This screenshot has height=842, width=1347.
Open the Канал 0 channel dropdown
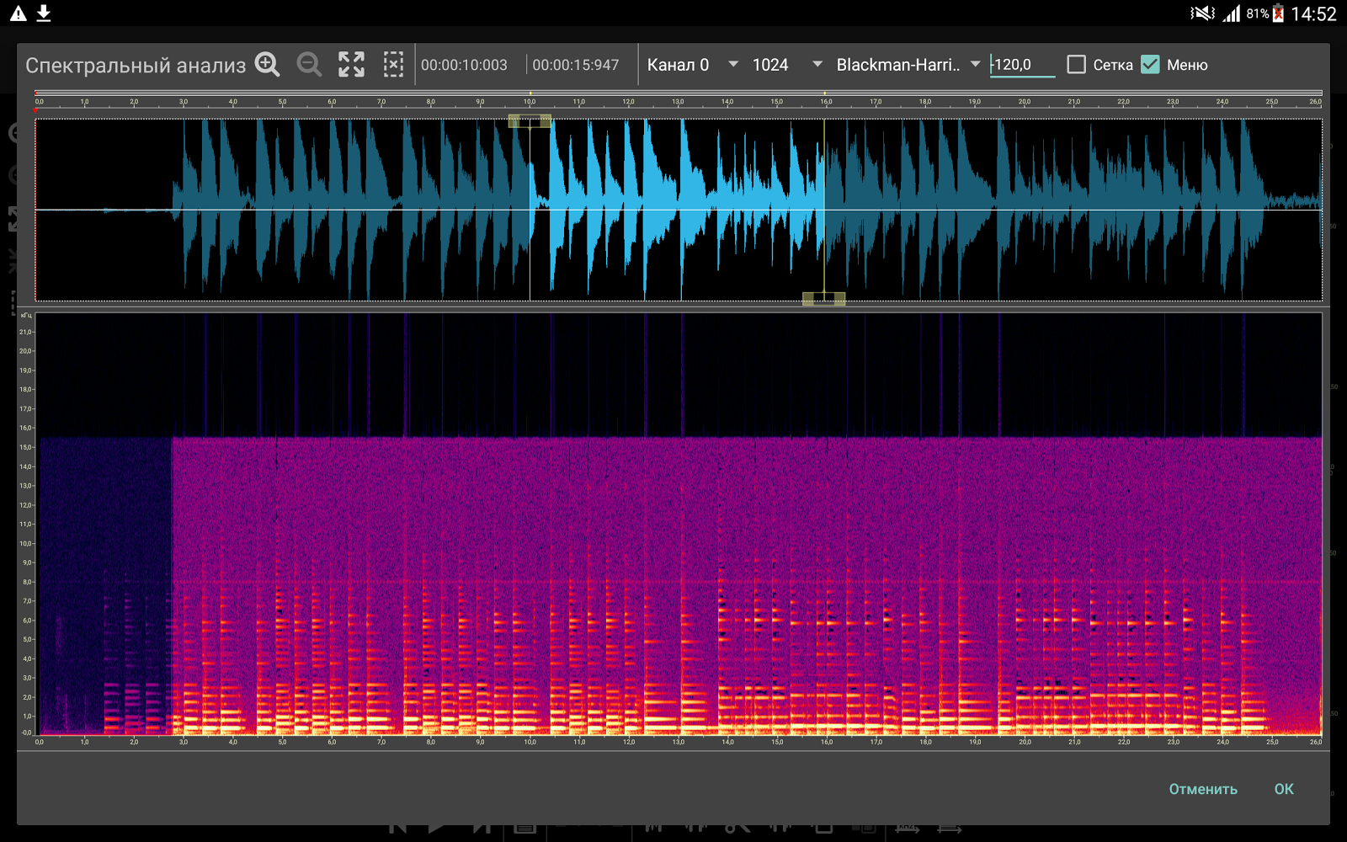[692, 65]
